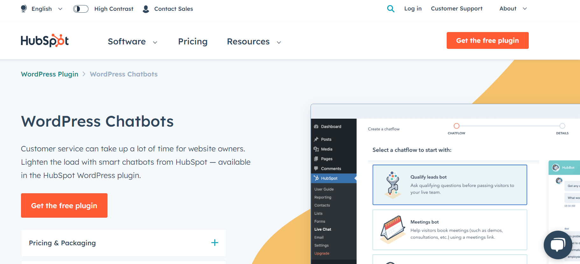Open Settings submenu item

[x=321, y=245]
